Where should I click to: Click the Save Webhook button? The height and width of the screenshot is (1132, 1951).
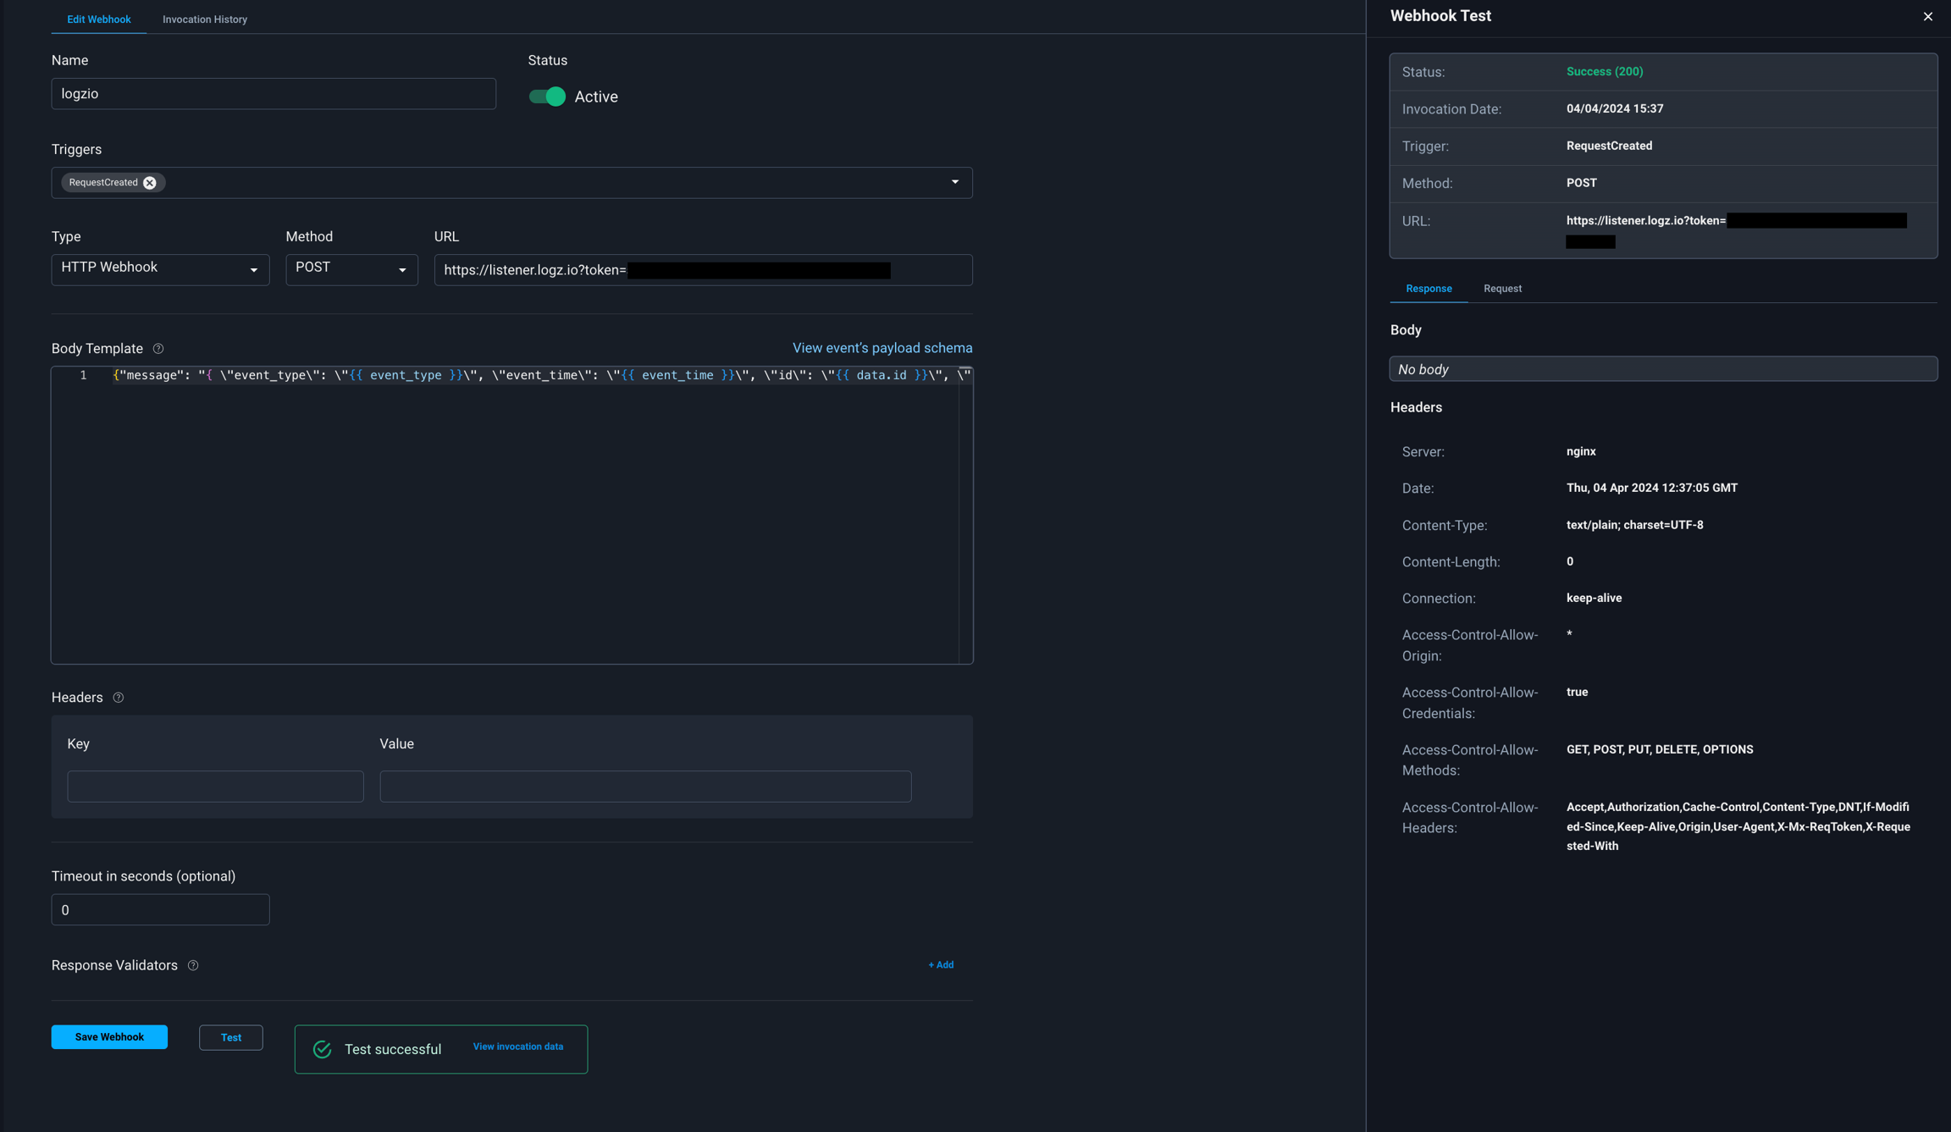tap(109, 1037)
